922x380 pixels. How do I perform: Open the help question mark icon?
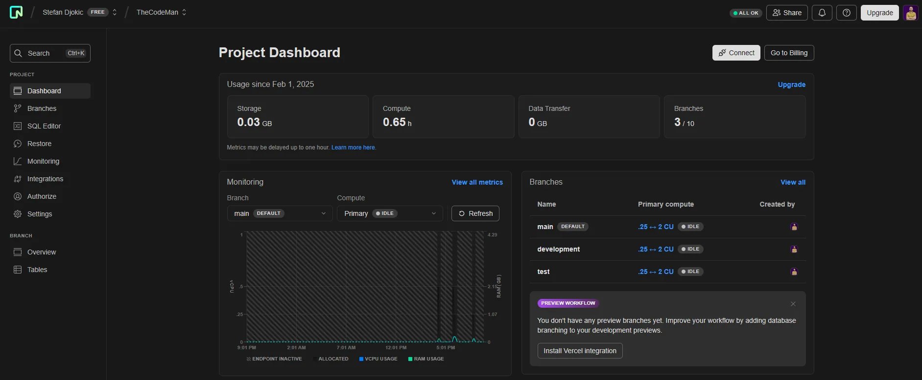847,13
